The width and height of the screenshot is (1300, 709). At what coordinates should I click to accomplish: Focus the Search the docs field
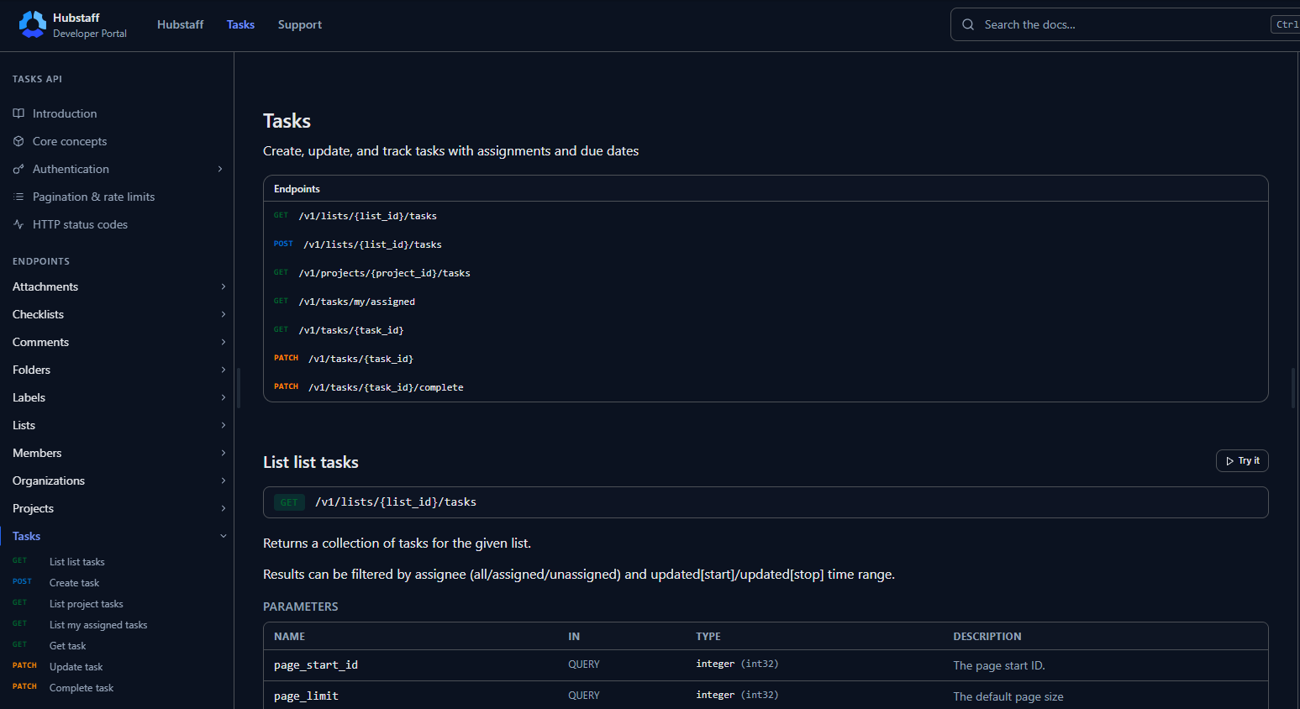tap(1126, 24)
